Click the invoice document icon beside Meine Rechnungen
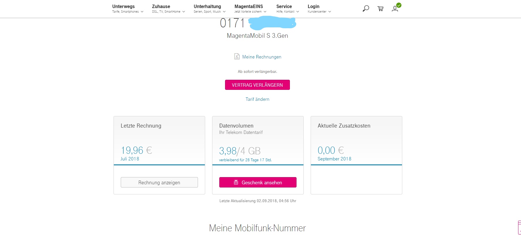The height and width of the screenshot is (235, 521). [x=237, y=56]
